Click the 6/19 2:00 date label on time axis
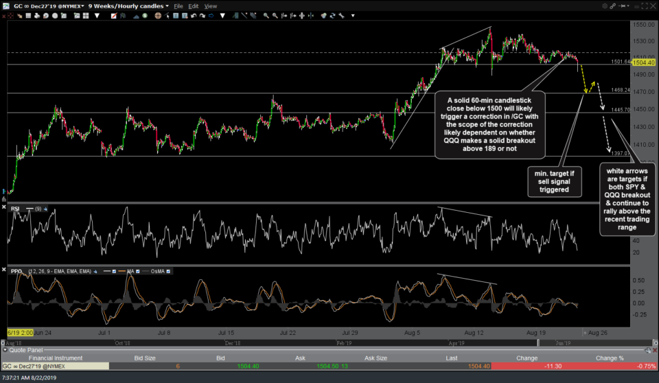Screen dimensions: 659x383 click(x=20, y=332)
